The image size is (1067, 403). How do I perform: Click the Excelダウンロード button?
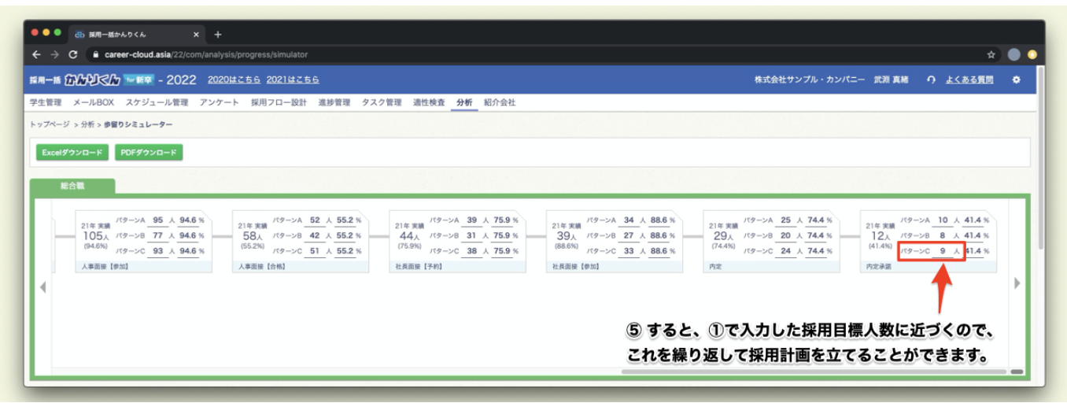coord(72,152)
